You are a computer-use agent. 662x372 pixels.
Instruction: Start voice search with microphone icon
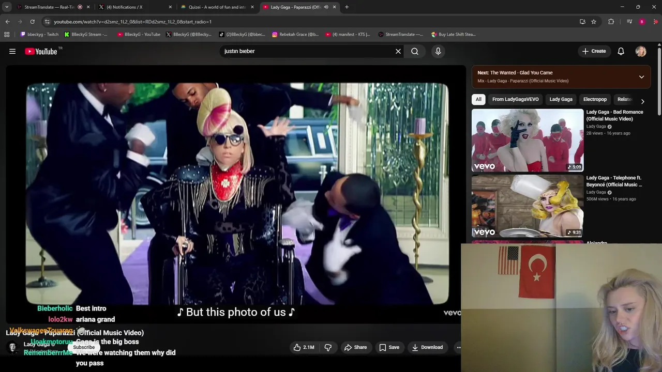tap(438, 51)
